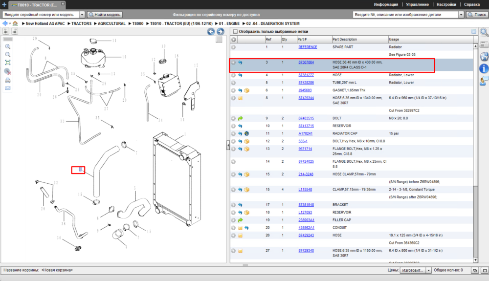Open the Справка menu
This screenshot has width=489, height=281.
coord(472,4)
